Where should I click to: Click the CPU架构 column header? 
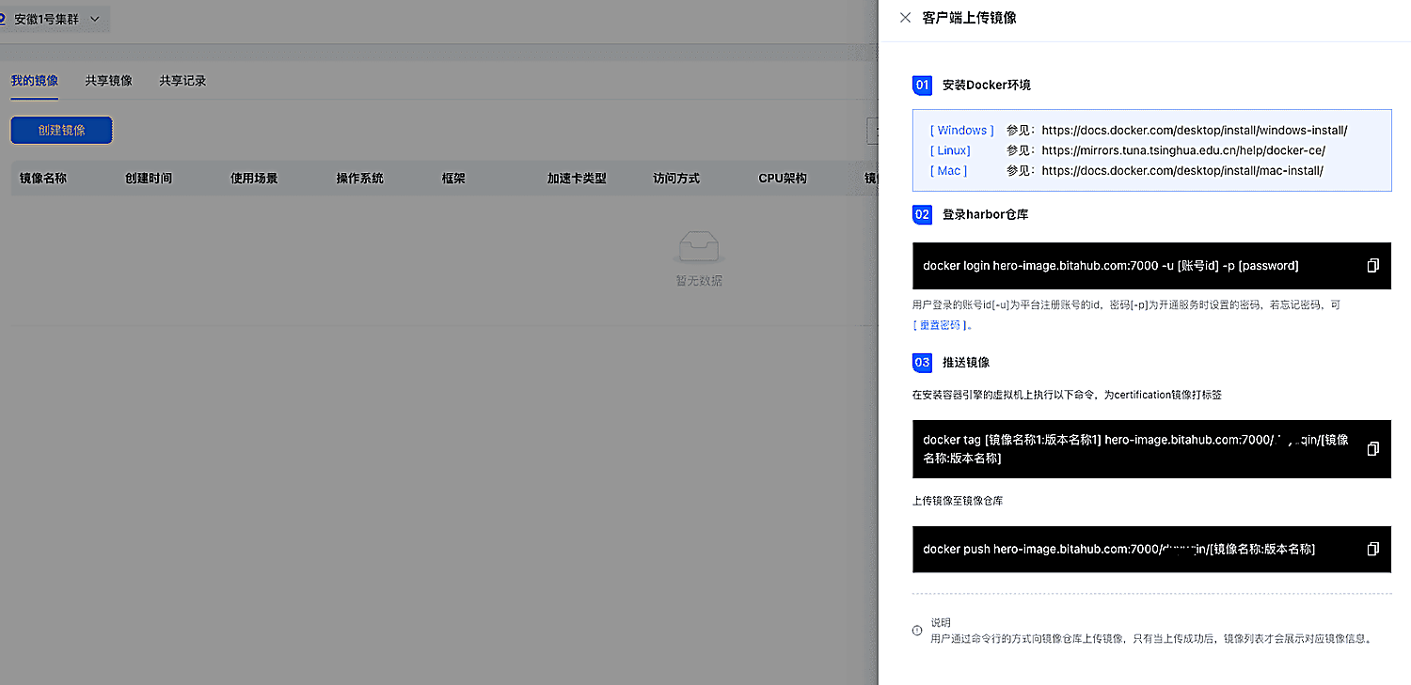point(783,178)
